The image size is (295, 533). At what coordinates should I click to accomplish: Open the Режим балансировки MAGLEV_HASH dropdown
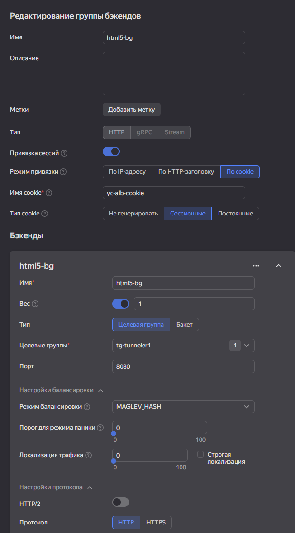click(x=183, y=407)
